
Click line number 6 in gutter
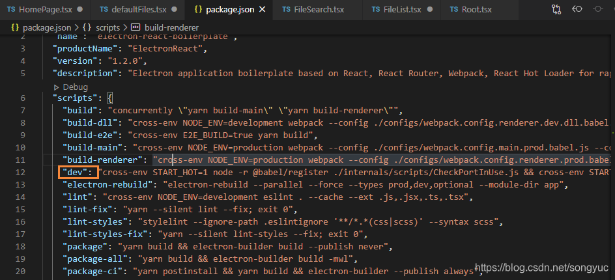pyautogui.click(x=23, y=98)
